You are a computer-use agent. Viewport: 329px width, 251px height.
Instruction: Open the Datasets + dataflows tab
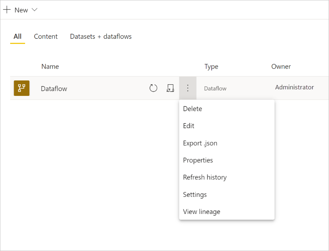click(x=101, y=36)
